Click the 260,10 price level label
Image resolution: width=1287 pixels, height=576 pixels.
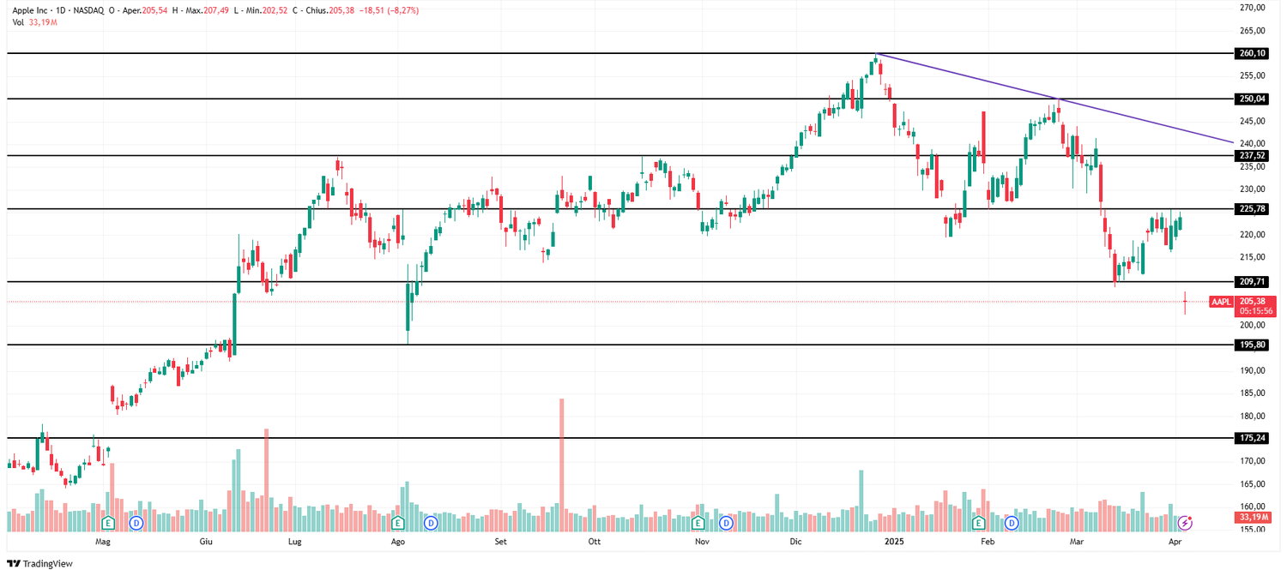click(x=1253, y=53)
